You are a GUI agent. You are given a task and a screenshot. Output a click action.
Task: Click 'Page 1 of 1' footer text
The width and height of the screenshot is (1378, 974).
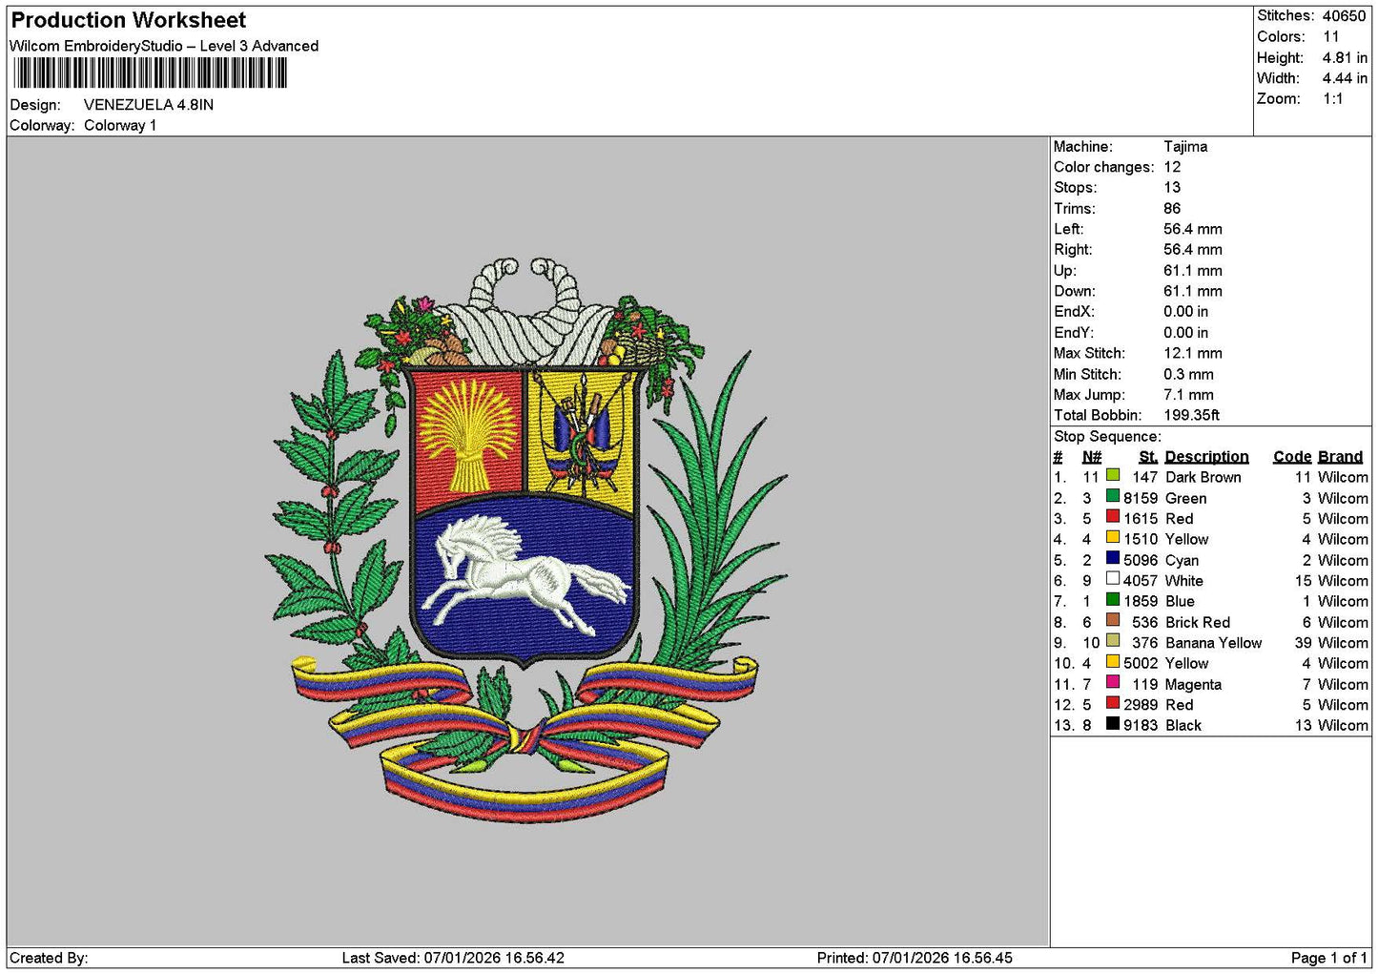point(1328,959)
